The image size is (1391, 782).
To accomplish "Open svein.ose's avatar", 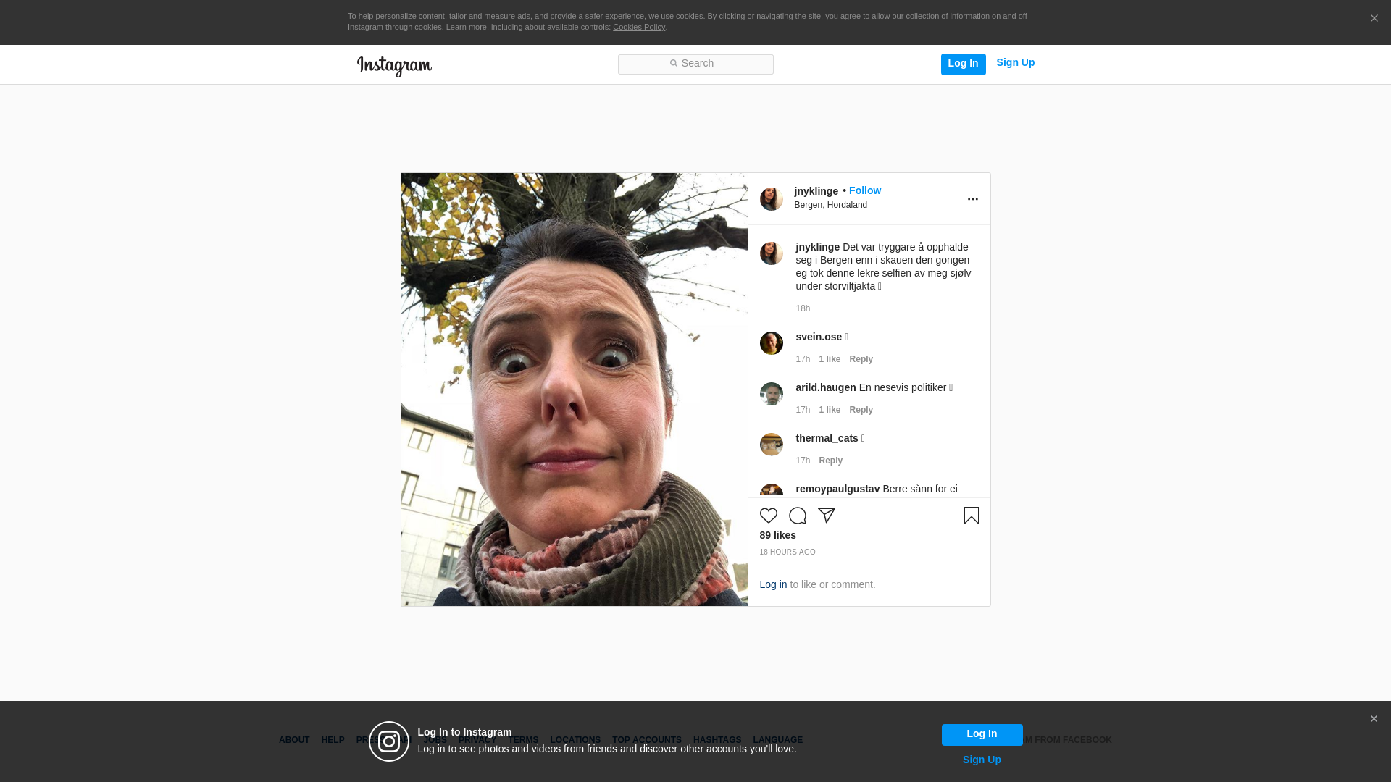I will (x=771, y=343).
